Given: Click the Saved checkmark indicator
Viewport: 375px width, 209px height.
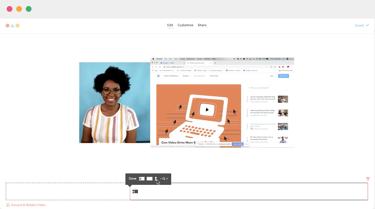Looking at the screenshot, I should pyautogui.click(x=362, y=25).
